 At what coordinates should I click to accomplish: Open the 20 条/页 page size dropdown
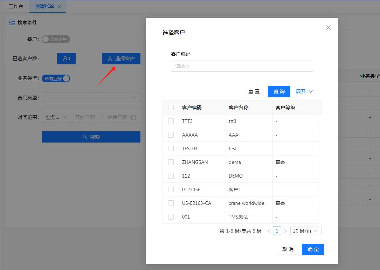(x=306, y=231)
